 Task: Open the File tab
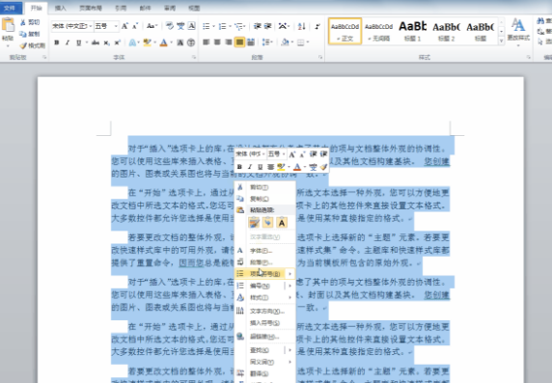pos(11,8)
